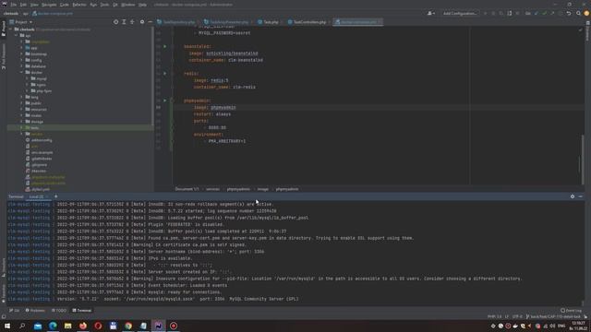591x332 pixels.
Task: Expand the storage folder
Action: (21, 122)
